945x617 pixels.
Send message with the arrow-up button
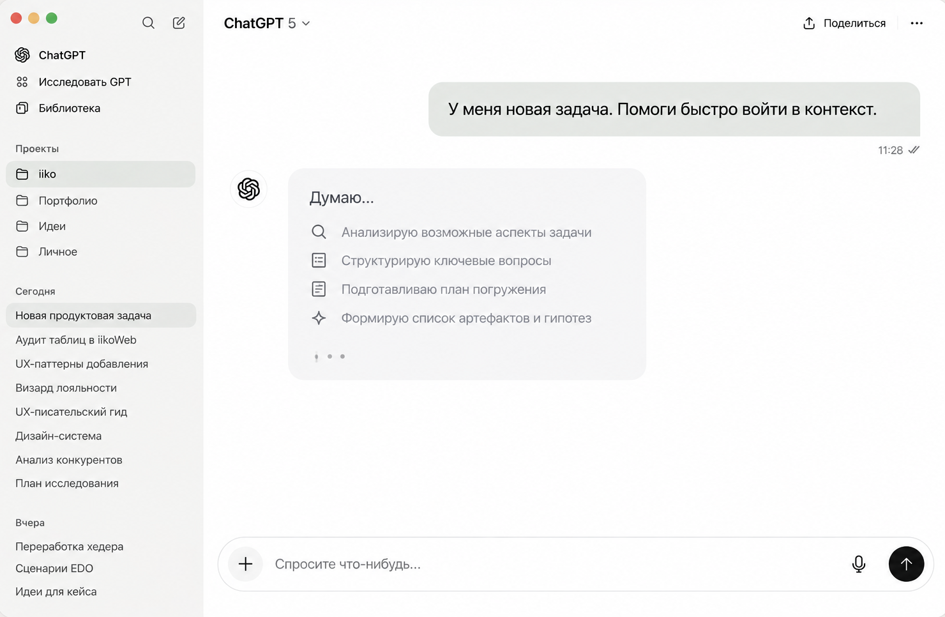pyautogui.click(x=906, y=564)
